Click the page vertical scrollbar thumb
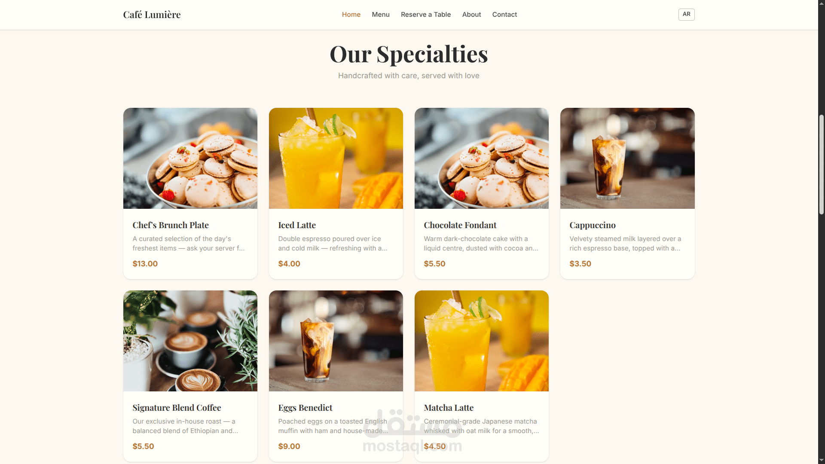Screen dimensions: 825x464 point(822,165)
